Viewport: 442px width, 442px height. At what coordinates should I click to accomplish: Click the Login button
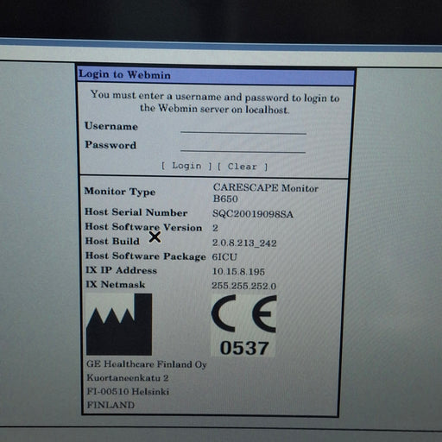(186, 166)
